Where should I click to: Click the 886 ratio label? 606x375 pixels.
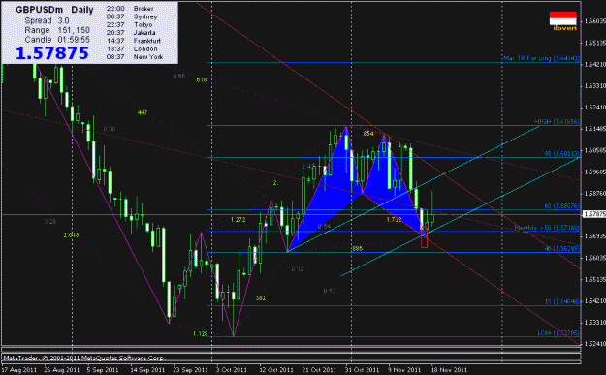[358, 248]
